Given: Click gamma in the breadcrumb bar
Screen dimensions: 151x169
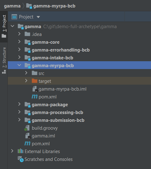Looking at the screenshot, I should point(12,6).
